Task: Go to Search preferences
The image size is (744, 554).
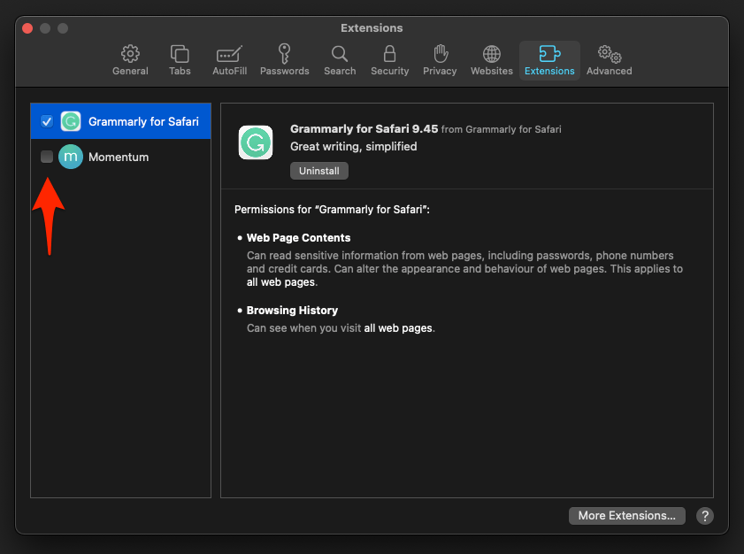Action: [340, 60]
